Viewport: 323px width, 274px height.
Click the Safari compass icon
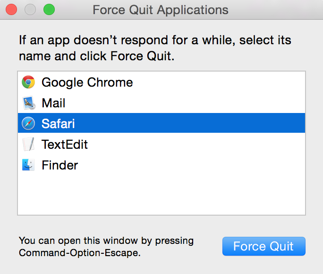(x=28, y=123)
